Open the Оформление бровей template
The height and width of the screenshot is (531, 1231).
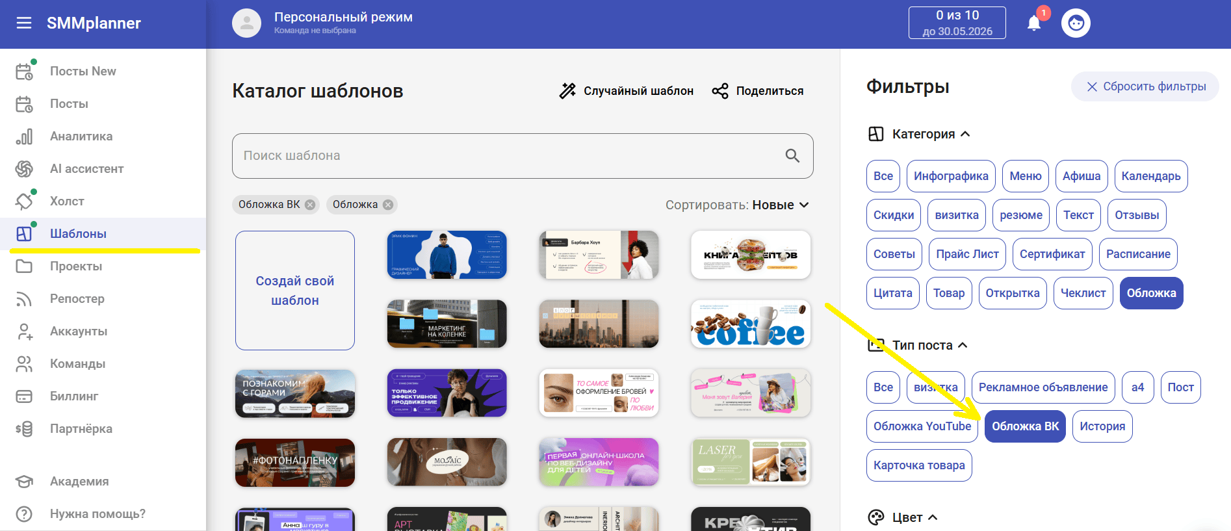(599, 393)
